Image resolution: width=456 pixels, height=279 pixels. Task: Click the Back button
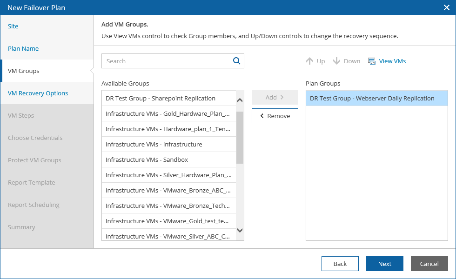(x=340, y=263)
